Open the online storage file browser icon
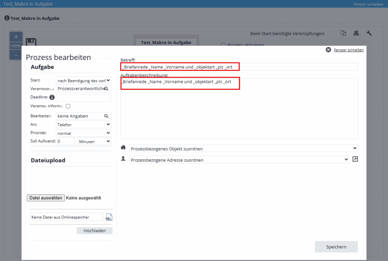Image resolution: width=388 pixels, height=261 pixels. (x=109, y=217)
